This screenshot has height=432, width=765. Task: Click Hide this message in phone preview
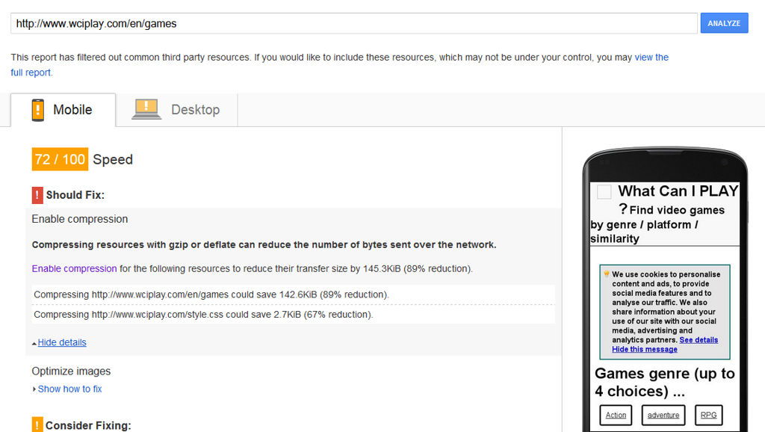(x=645, y=349)
